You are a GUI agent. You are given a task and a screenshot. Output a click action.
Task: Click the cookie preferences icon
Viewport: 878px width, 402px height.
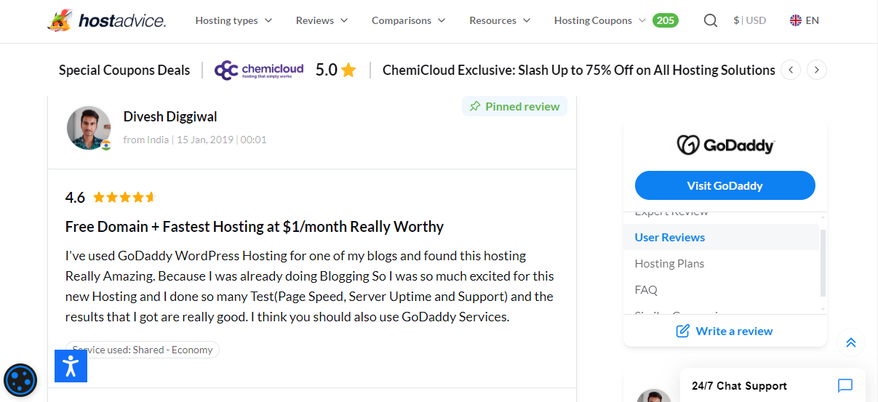(x=20, y=380)
